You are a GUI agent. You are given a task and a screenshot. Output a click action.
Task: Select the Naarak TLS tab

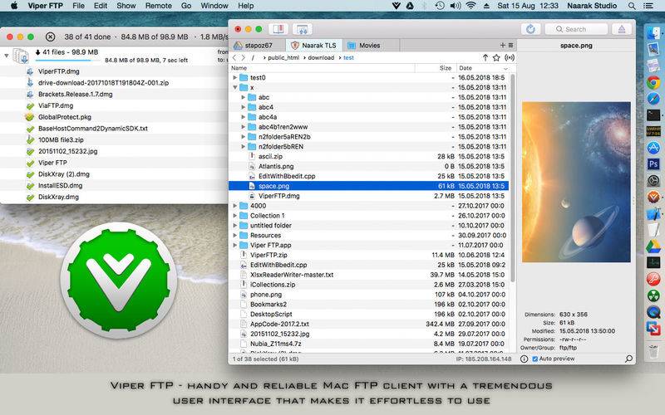coord(314,46)
